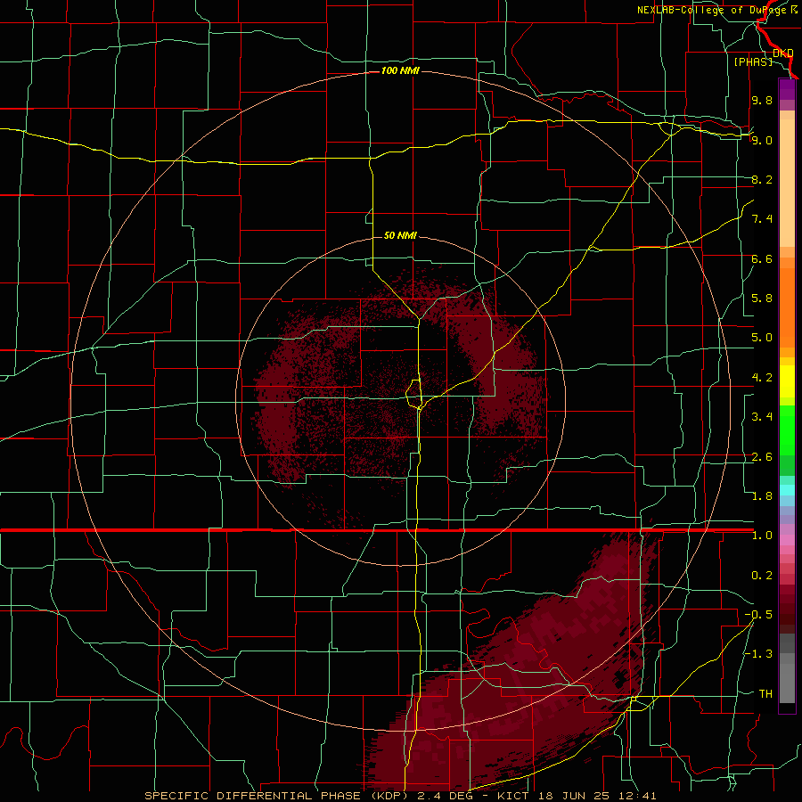Click the 100 NMI range ring label

400,70
